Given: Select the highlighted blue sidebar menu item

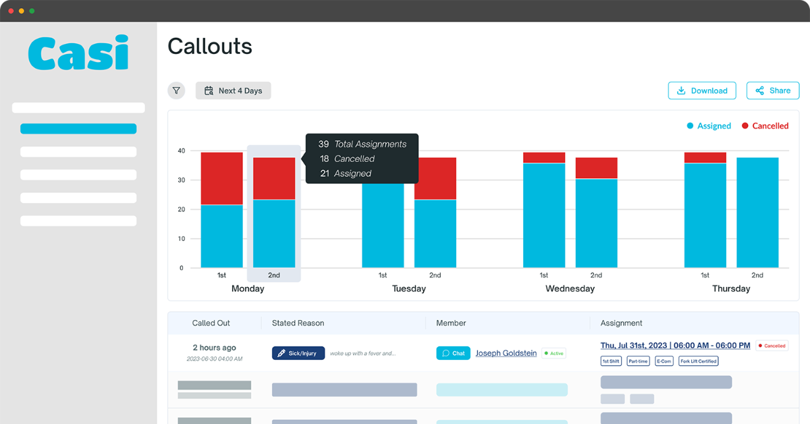Looking at the screenshot, I should [78, 129].
